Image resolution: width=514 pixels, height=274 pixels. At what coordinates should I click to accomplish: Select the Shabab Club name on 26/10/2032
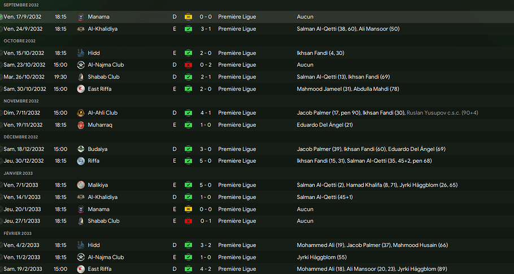[x=103, y=77]
